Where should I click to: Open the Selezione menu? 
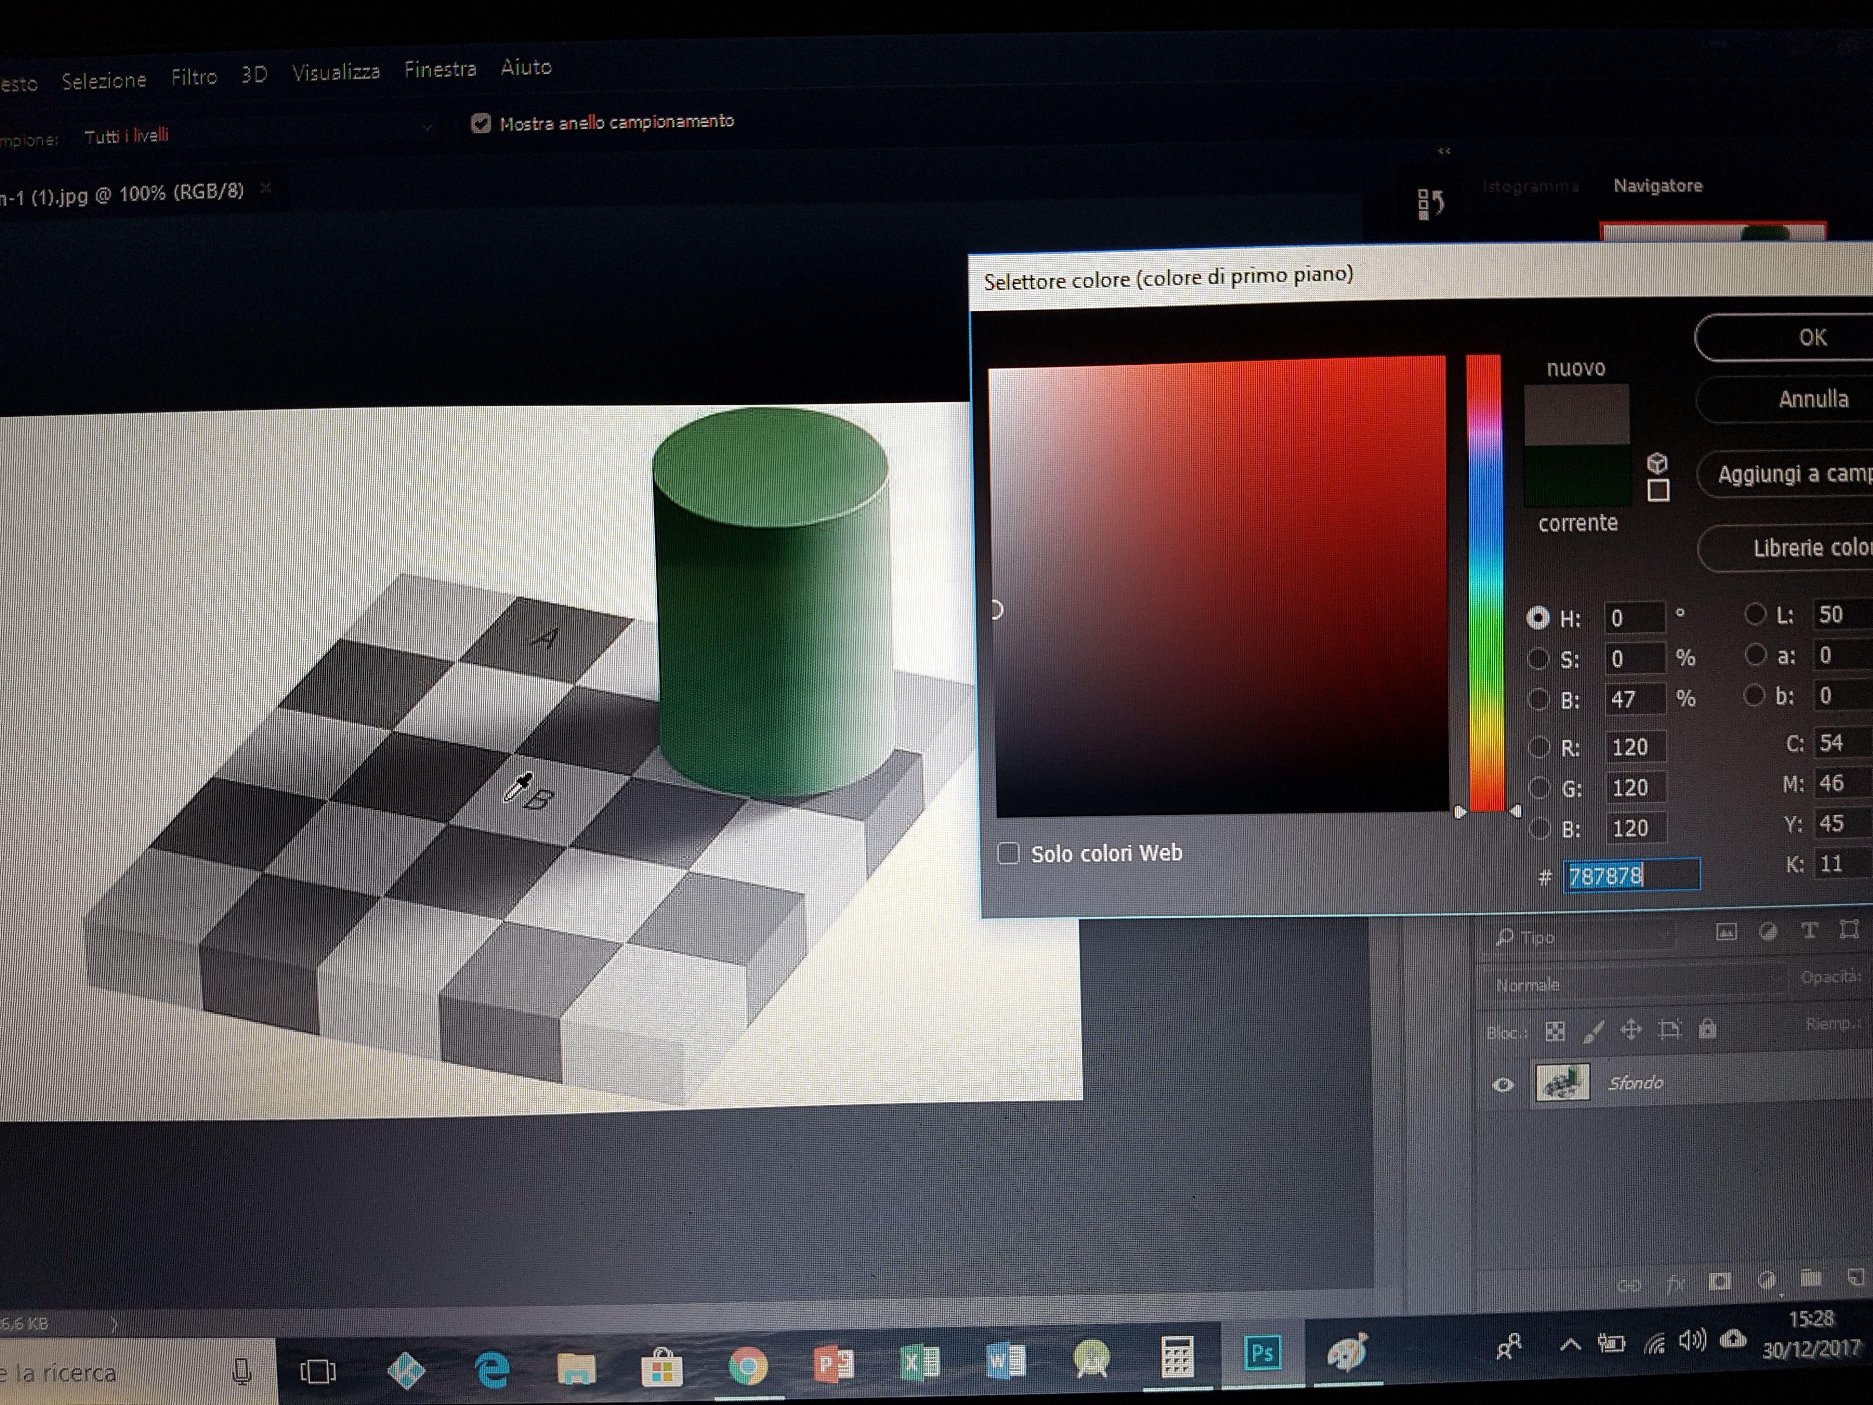click(104, 81)
